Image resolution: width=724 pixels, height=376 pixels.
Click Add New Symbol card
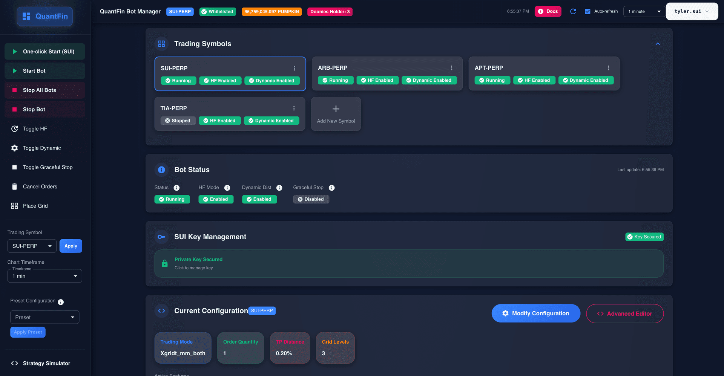(336, 114)
